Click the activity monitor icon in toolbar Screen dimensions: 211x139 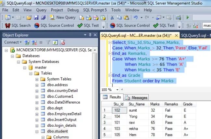click(178, 18)
